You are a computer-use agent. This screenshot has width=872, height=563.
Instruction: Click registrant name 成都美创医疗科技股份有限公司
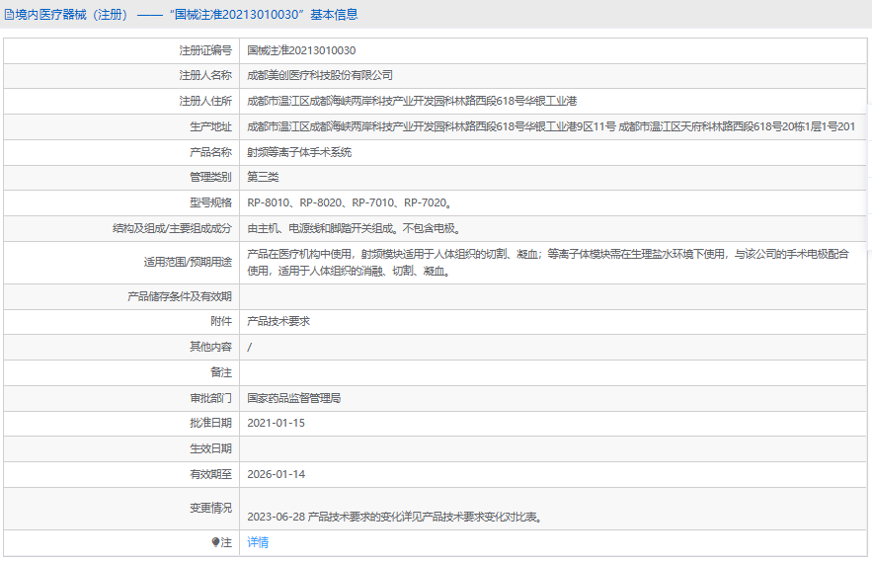320,75
